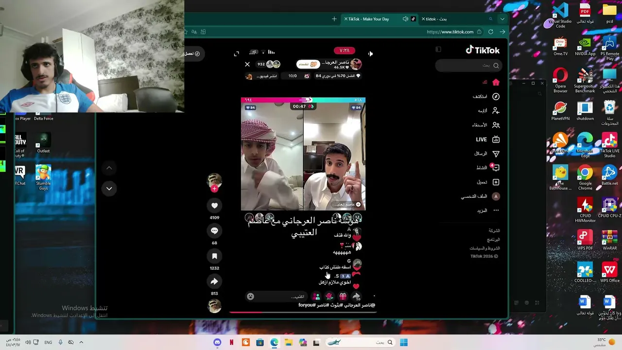Open the More menu with three dots
Screen dimensions: 622x350
[x=488, y=210]
